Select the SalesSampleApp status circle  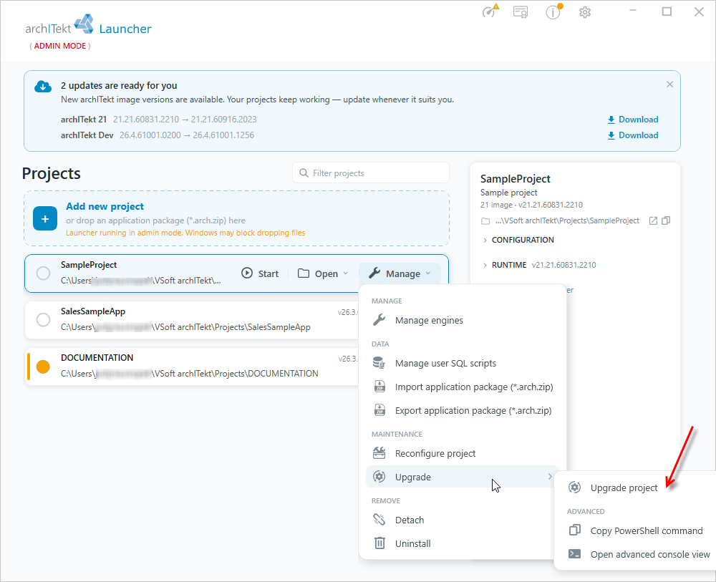coord(44,319)
